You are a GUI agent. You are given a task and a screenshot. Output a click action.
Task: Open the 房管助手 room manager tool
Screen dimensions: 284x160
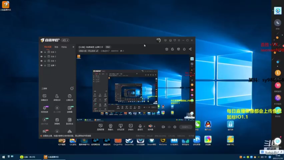click(57, 97)
